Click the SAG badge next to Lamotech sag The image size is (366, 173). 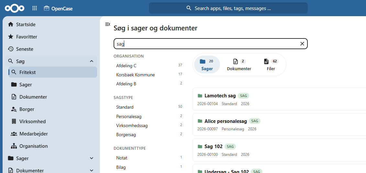[x=244, y=96]
